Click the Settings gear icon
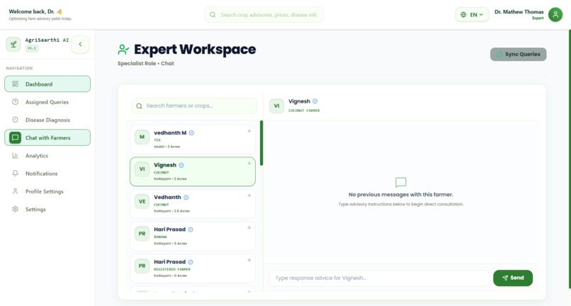 click(16, 209)
